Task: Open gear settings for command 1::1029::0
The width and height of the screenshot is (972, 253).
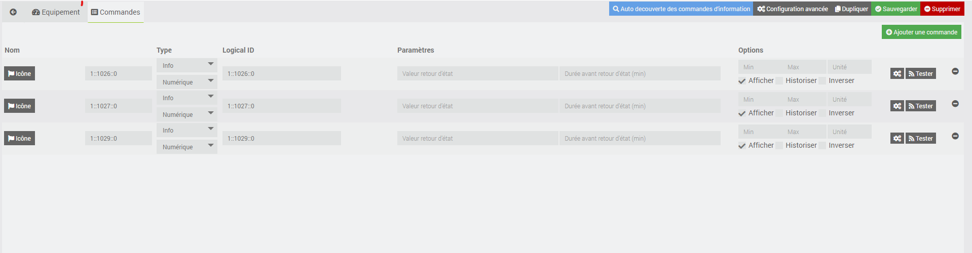Action: [x=897, y=139]
